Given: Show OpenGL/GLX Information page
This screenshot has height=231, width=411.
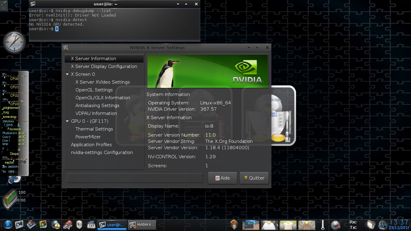Looking at the screenshot, I should [103, 98].
